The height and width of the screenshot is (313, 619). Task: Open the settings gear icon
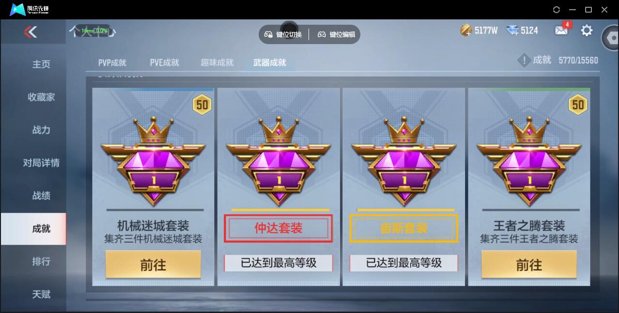[587, 31]
